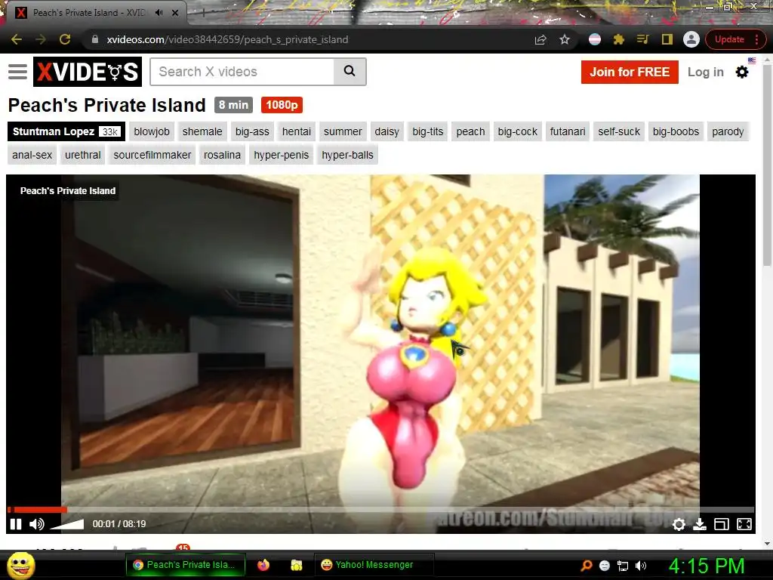The height and width of the screenshot is (580, 773).
Task: Select the sourcefilmmaker tag
Action: point(152,155)
